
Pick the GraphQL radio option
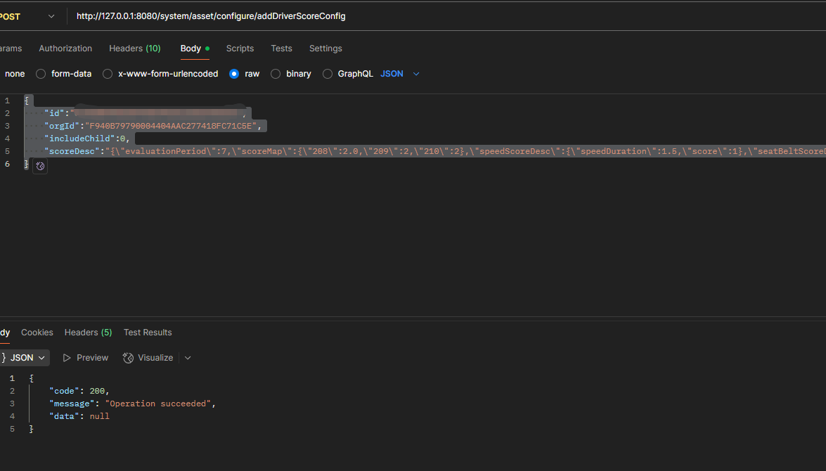click(x=328, y=74)
